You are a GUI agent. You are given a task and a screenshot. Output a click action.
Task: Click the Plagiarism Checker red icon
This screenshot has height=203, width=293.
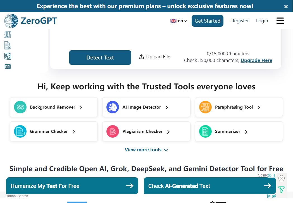pyautogui.click(x=113, y=131)
